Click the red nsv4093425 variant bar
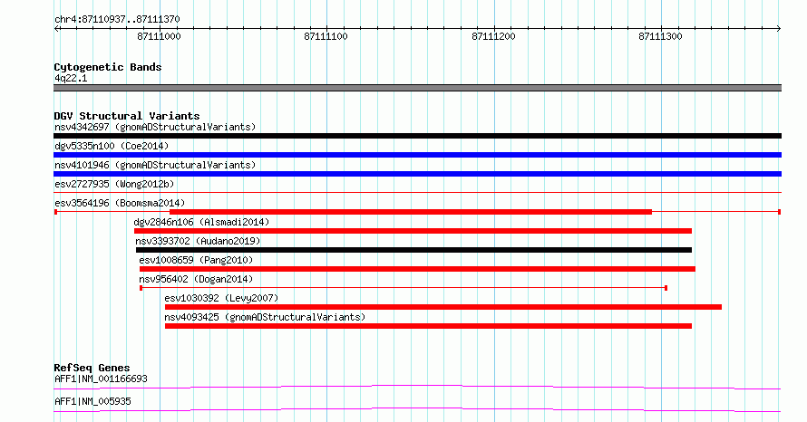The height and width of the screenshot is (422, 807). coord(428,326)
